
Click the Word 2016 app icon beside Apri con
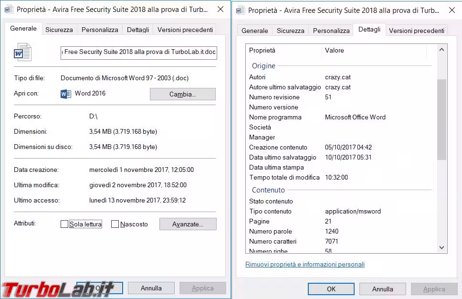(66, 94)
